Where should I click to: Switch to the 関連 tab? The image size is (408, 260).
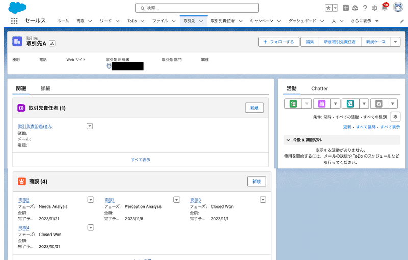[x=21, y=88]
